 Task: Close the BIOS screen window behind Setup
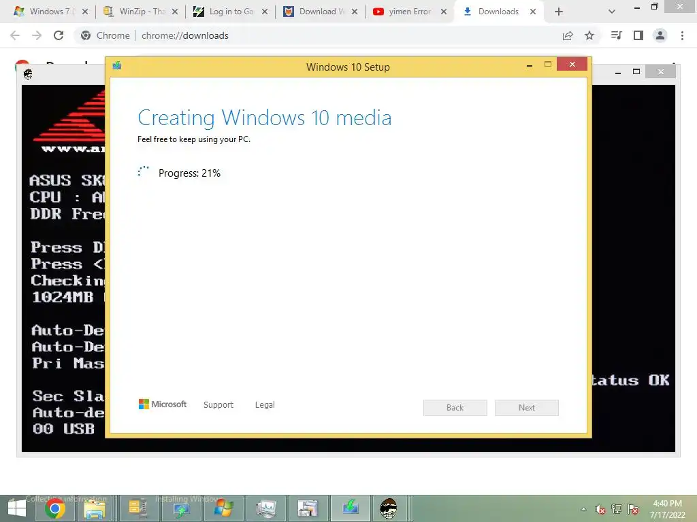(660, 71)
